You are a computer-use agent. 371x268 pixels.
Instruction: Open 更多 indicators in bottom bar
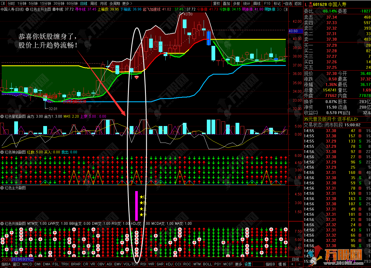238,265
